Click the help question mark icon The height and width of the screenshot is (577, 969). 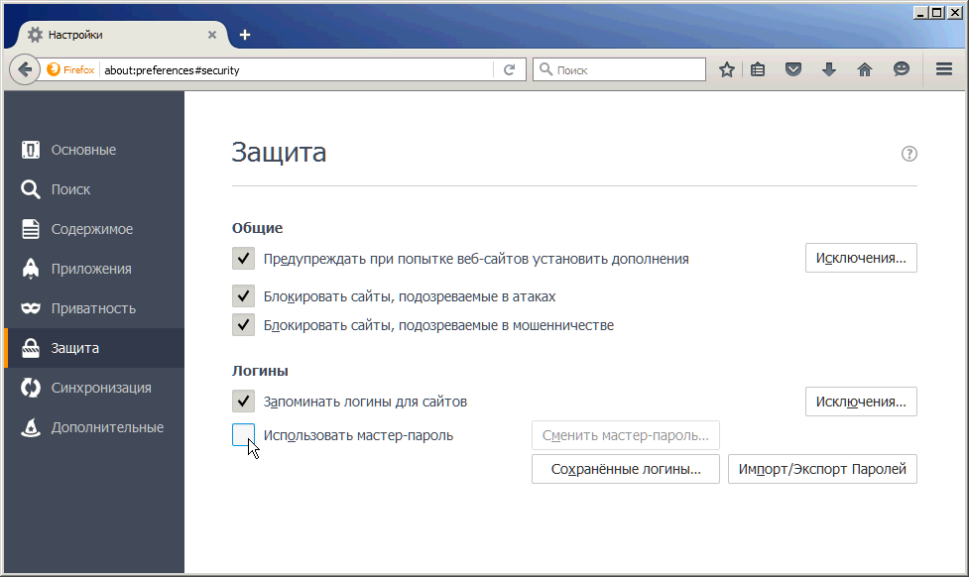coord(908,154)
